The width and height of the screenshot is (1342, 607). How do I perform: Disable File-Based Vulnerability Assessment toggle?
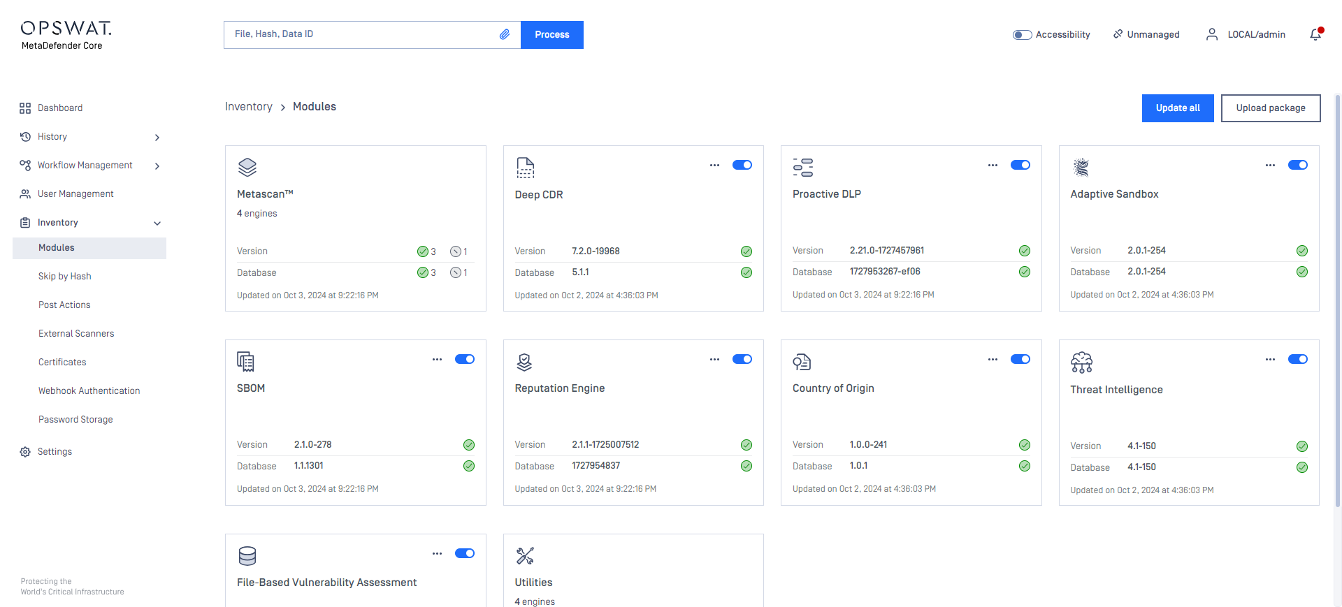pos(465,553)
